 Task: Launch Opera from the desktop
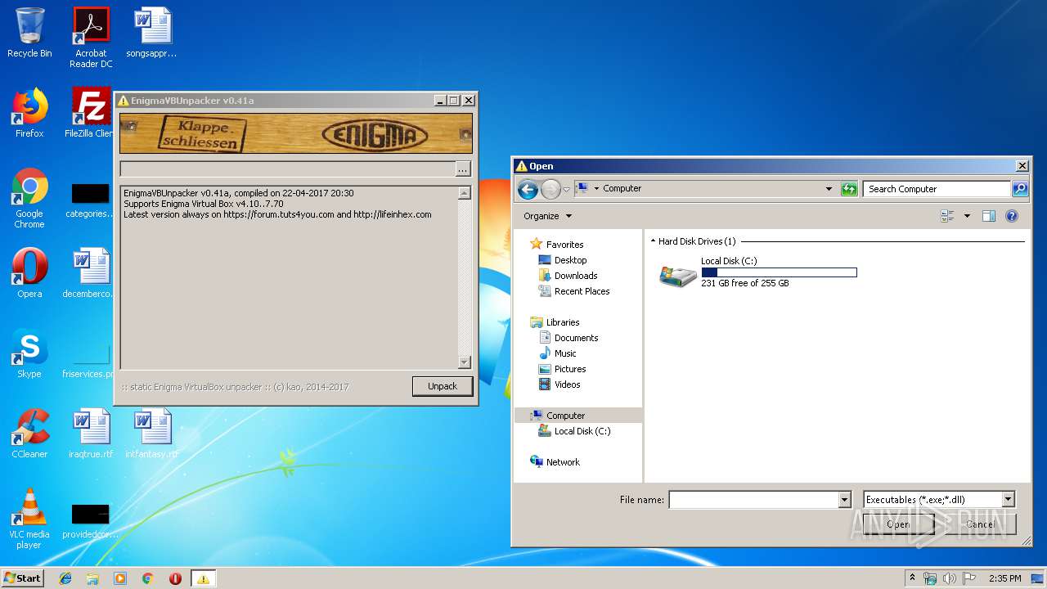(x=29, y=273)
